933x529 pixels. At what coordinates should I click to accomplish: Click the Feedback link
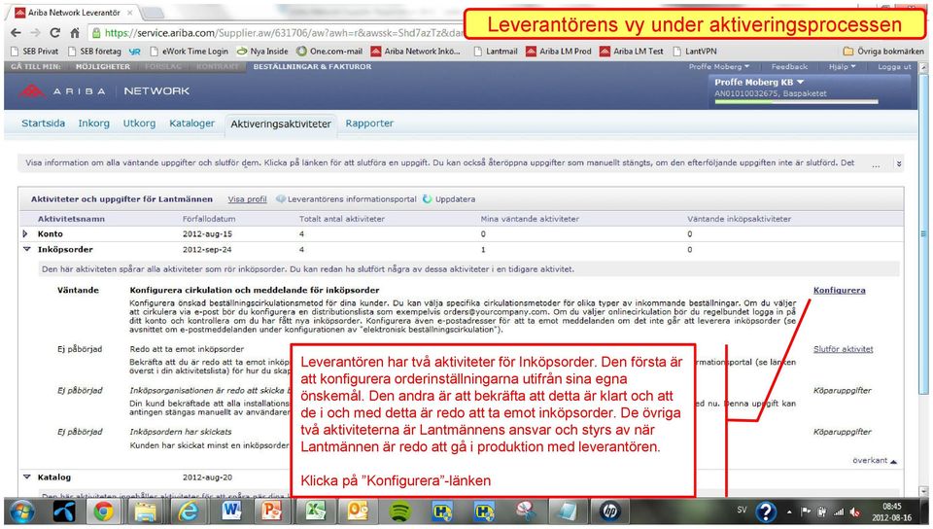click(x=789, y=67)
